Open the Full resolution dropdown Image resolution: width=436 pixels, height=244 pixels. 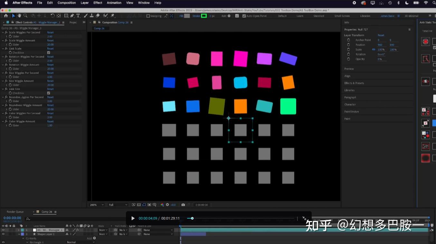pos(118,205)
